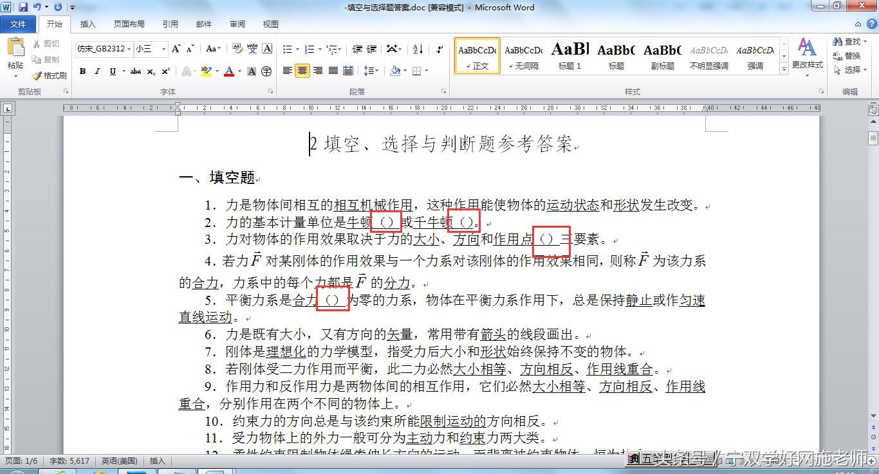
Task: Justify paragraph text
Action: pos(333,71)
